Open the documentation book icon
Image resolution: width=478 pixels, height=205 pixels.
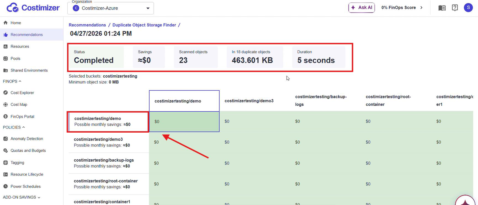(x=442, y=8)
